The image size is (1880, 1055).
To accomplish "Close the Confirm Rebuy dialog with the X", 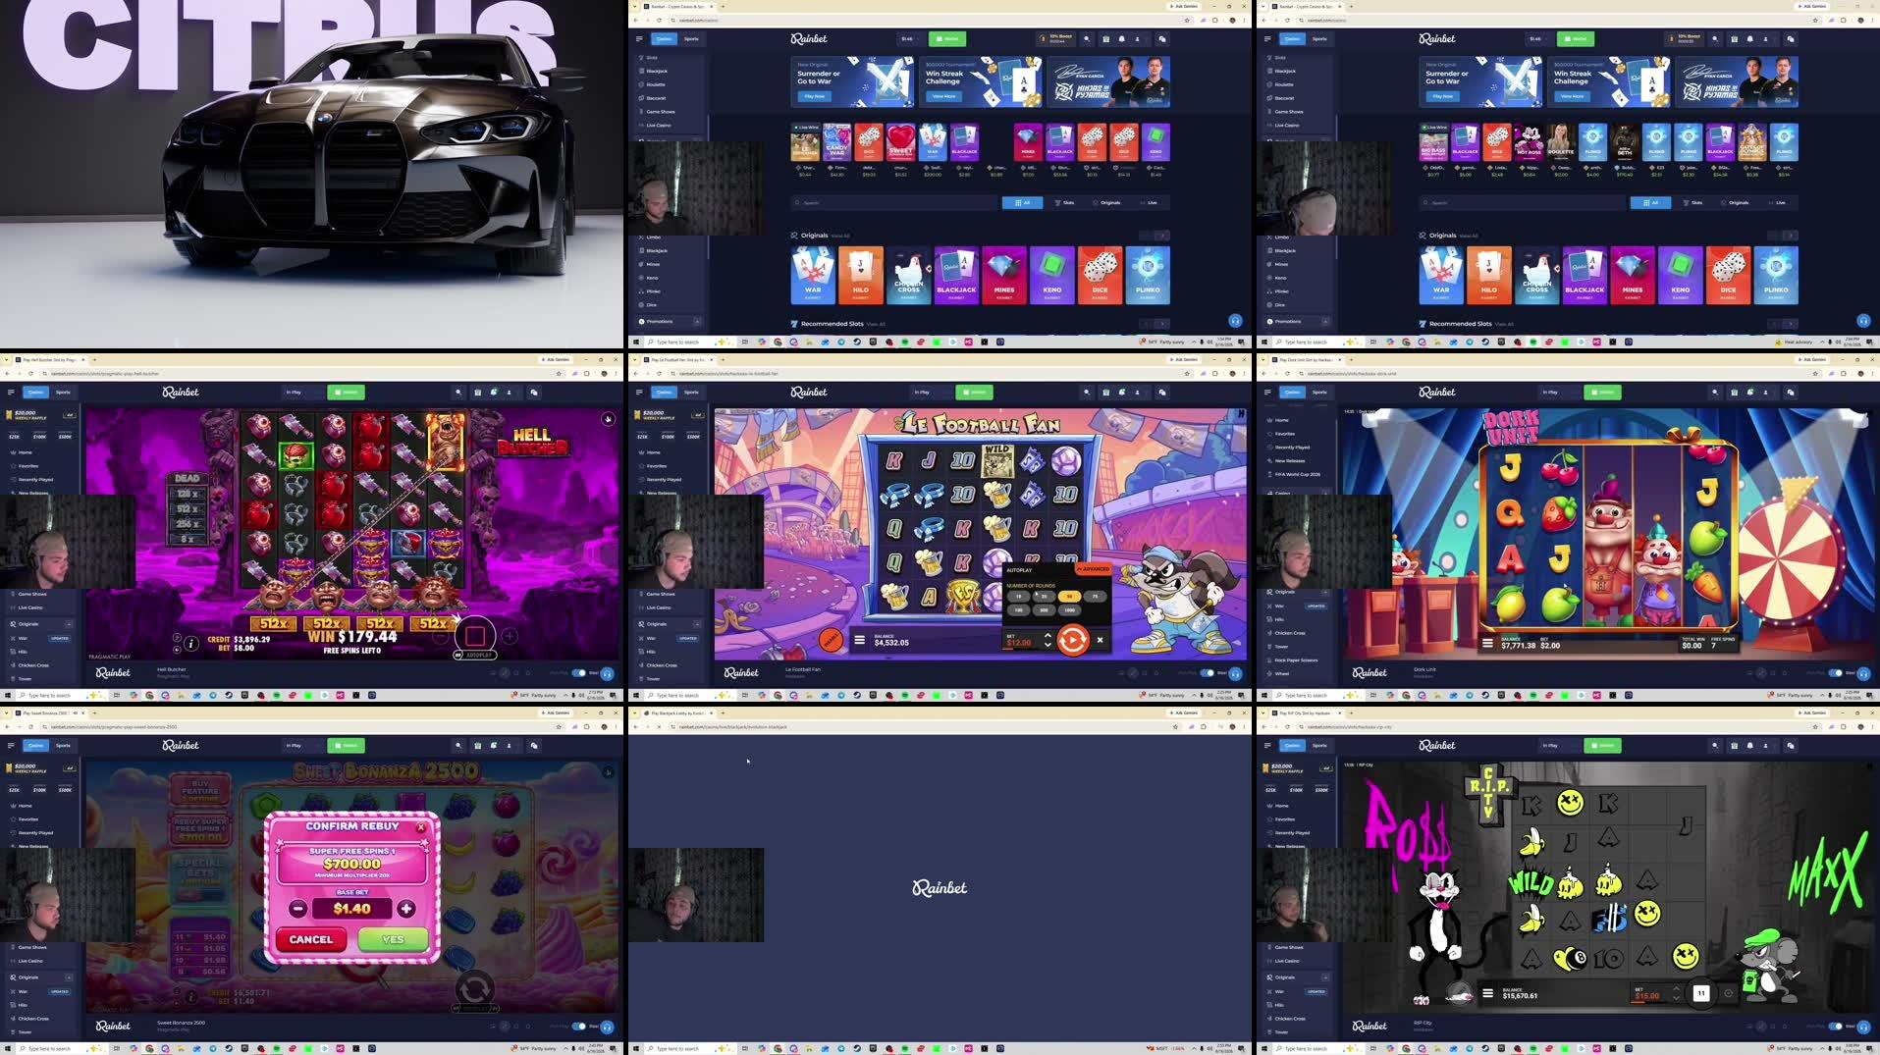I will click(x=420, y=827).
